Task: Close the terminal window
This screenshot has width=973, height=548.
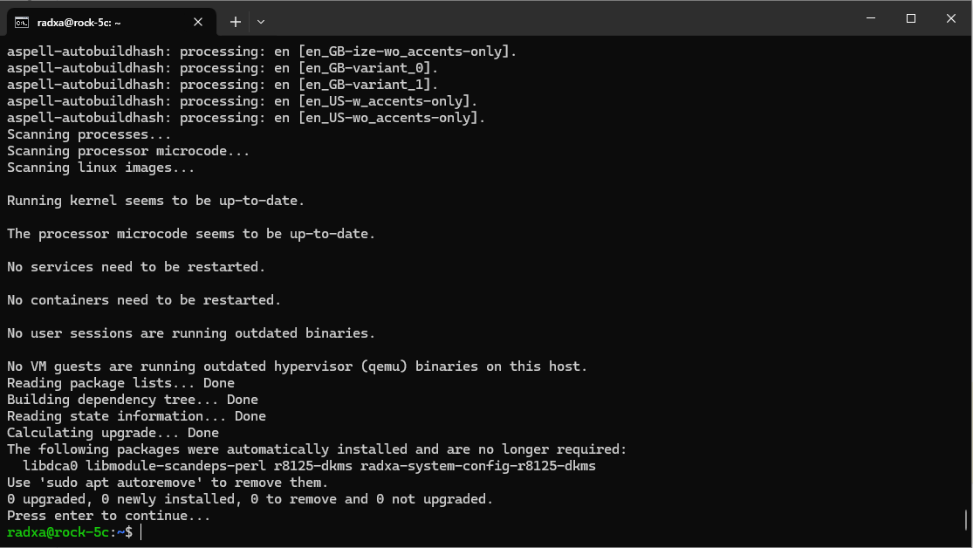Action: point(950,18)
